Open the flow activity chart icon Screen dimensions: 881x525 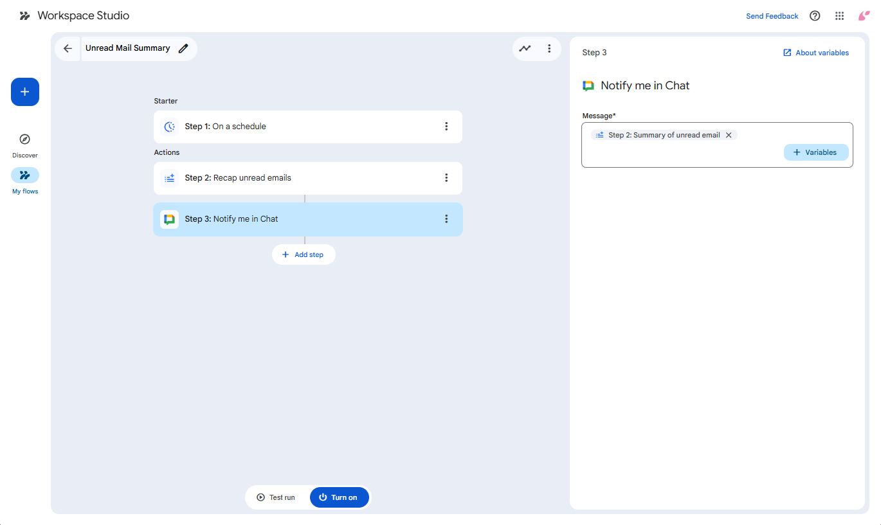[x=525, y=49]
